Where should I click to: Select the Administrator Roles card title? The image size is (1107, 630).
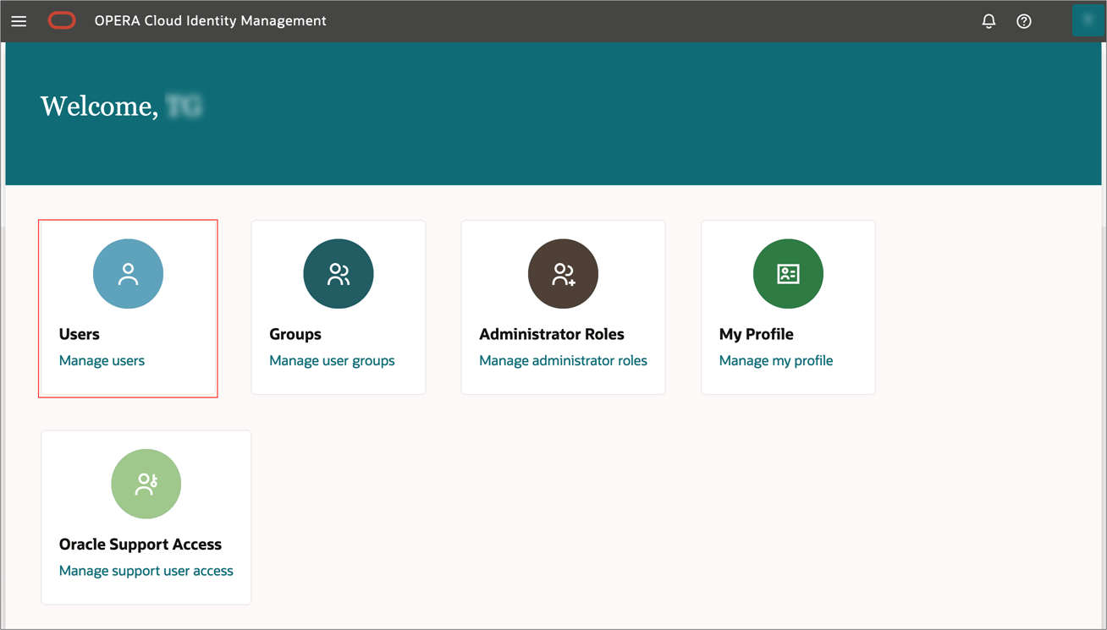552,334
